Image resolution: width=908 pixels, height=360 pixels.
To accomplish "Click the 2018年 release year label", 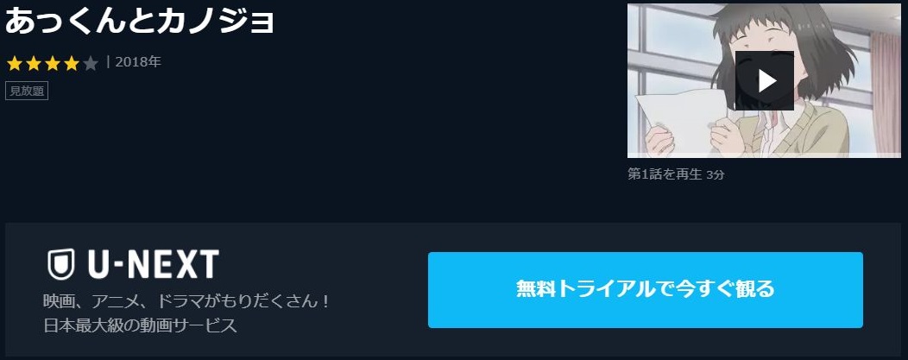I will [138, 62].
